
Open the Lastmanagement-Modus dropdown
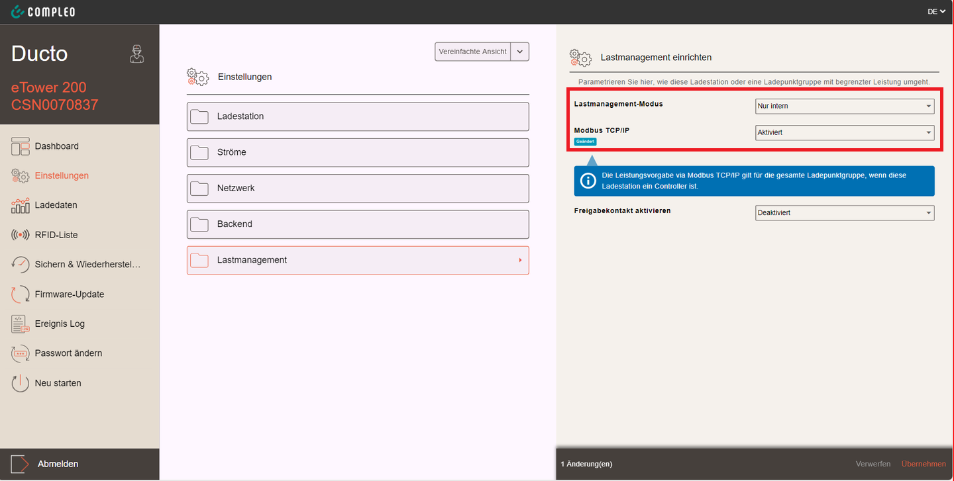pyautogui.click(x=845, y=106)
